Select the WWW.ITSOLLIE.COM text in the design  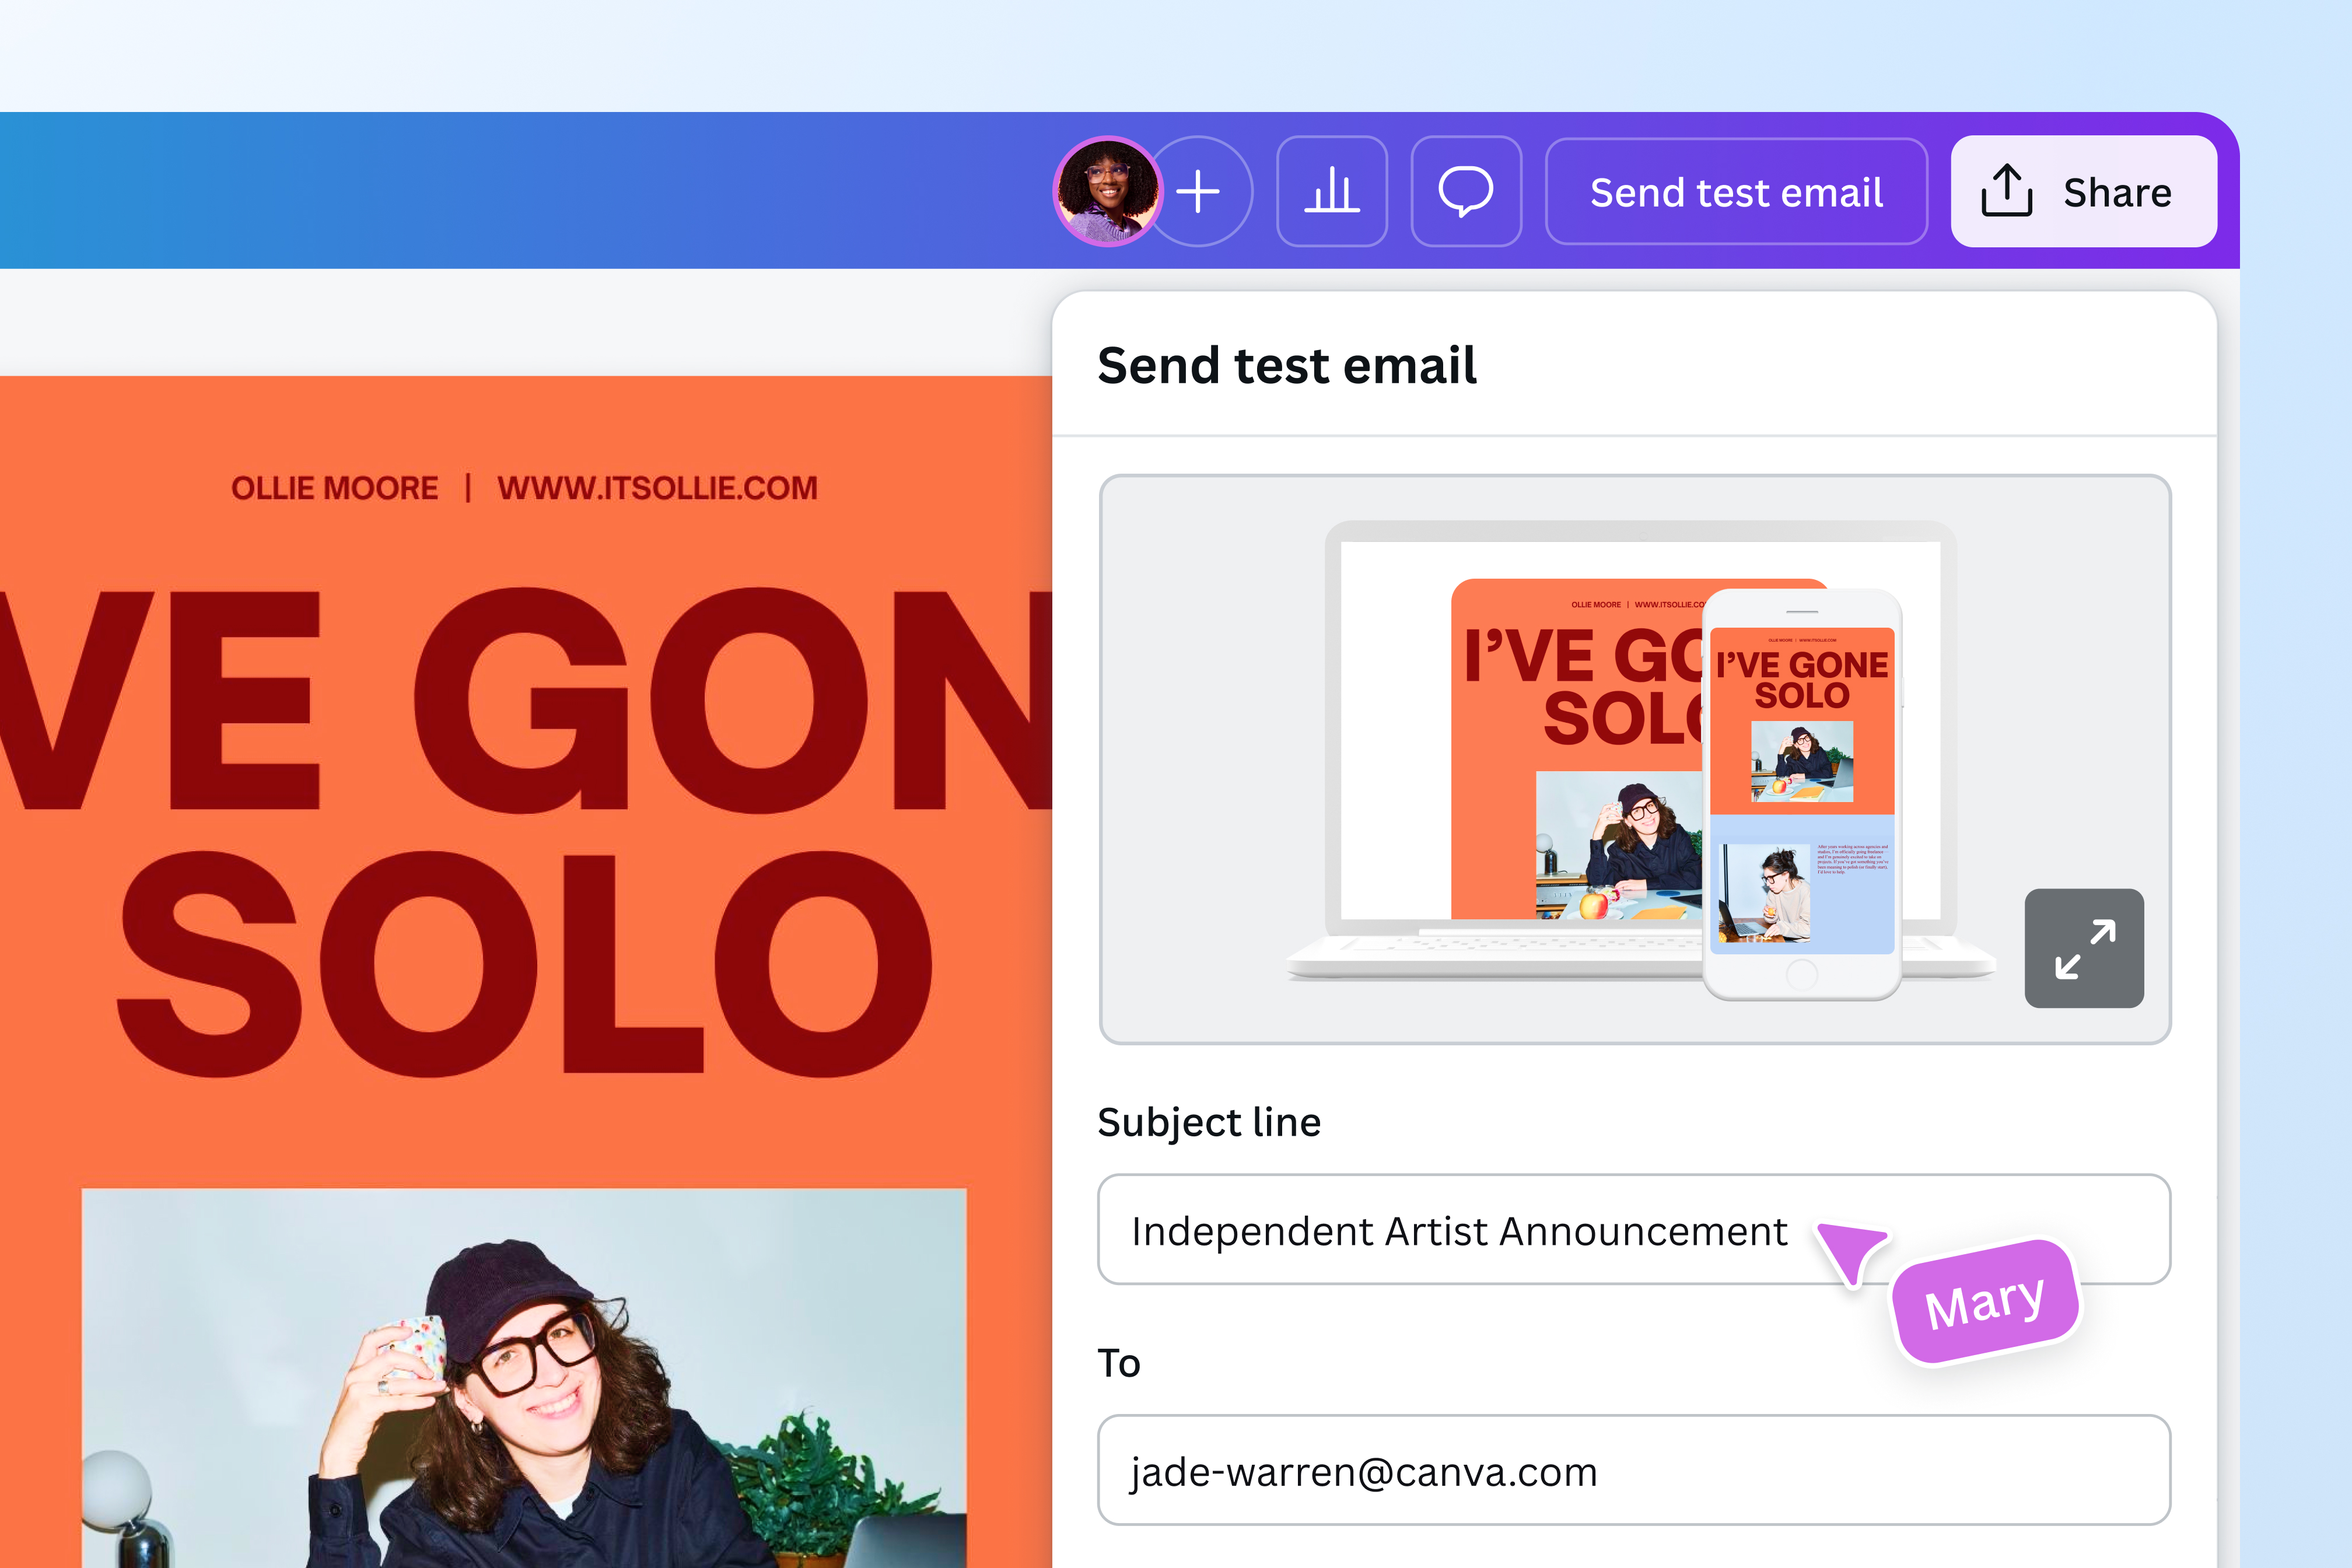pos(657,488)
